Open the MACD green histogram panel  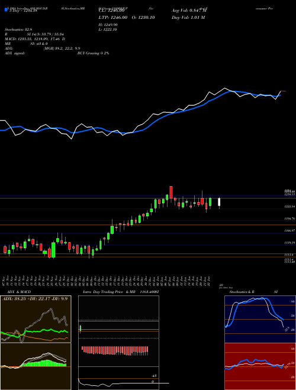(36, 366)
